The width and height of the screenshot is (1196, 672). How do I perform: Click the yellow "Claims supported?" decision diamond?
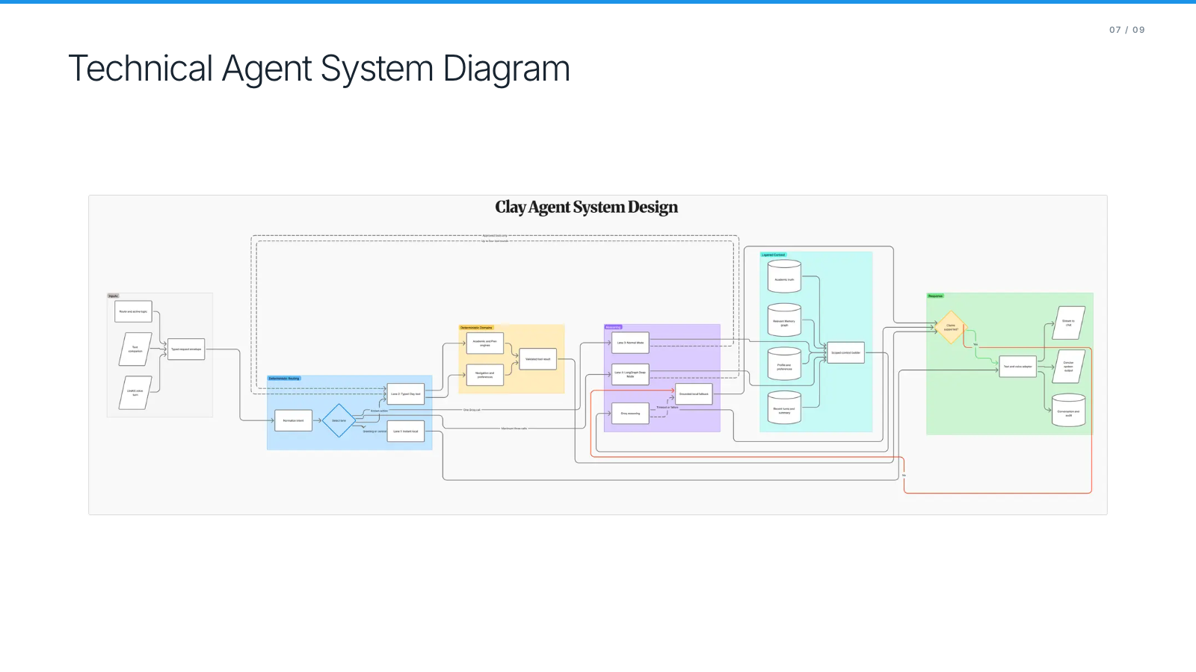(x=951, y=327)
